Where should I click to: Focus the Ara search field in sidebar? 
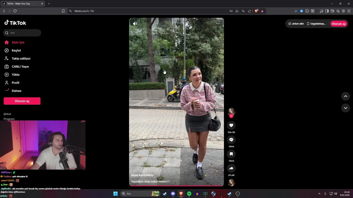point(22,33)
